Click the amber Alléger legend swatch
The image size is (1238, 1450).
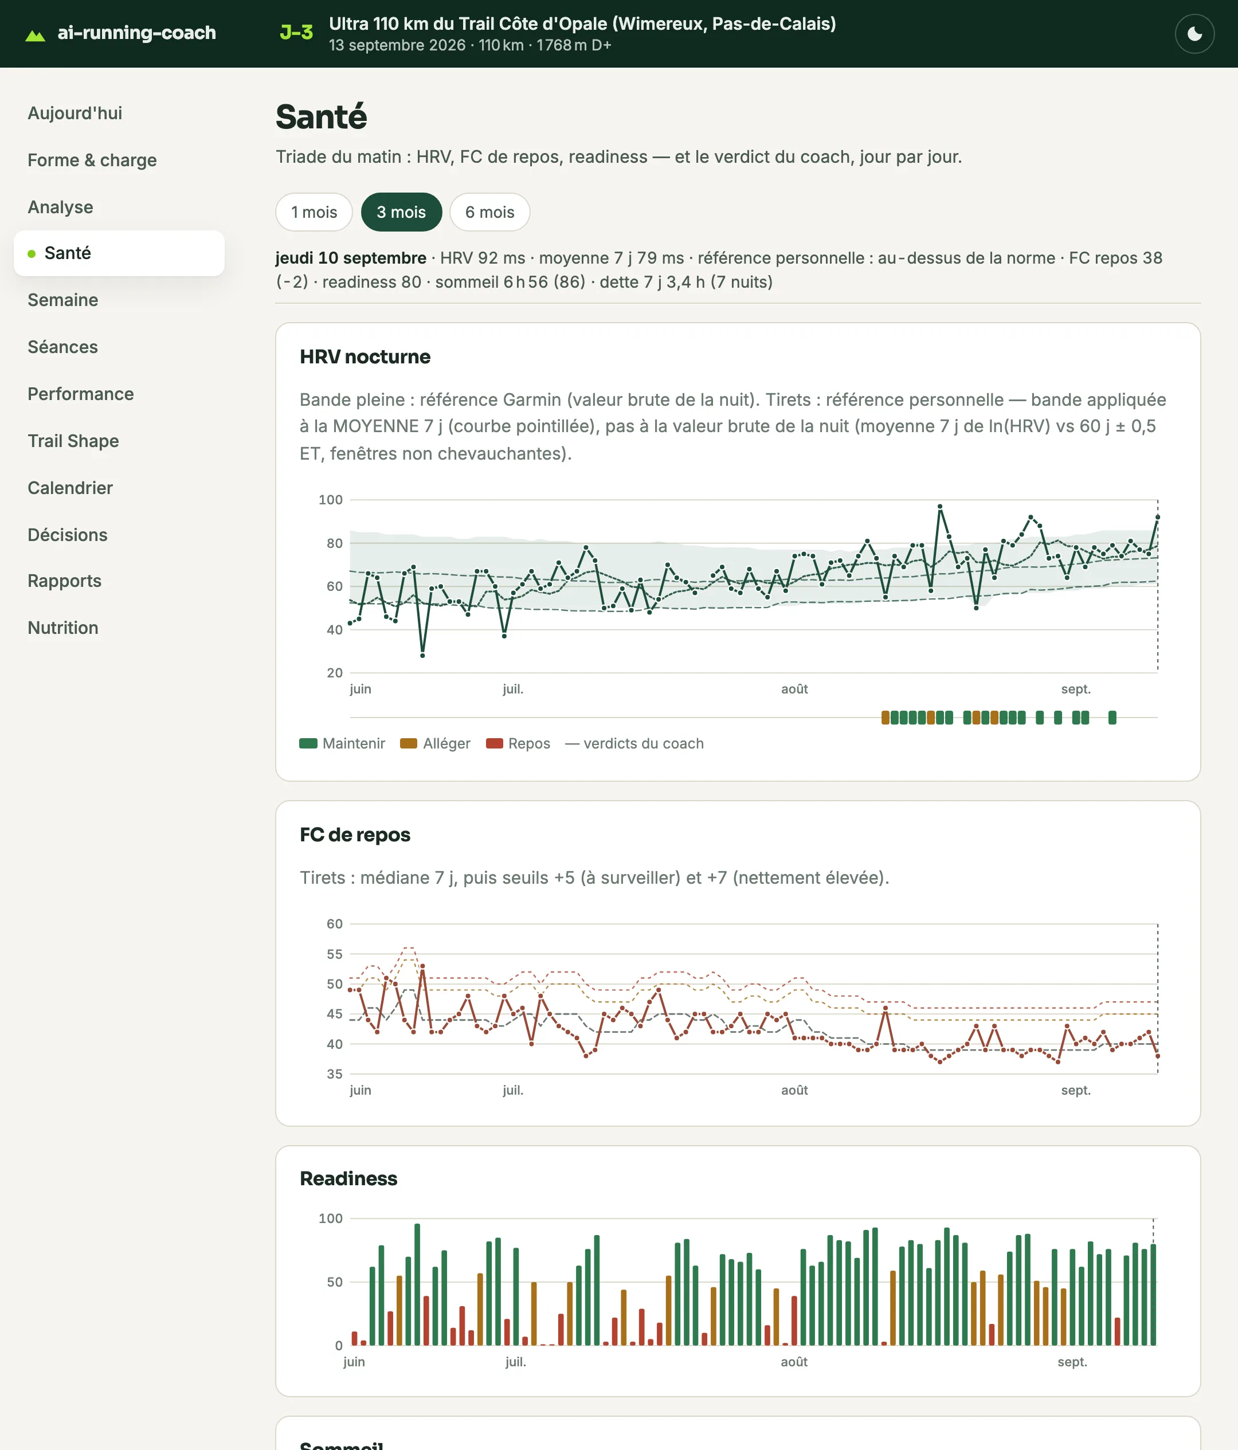pos(409,743)
